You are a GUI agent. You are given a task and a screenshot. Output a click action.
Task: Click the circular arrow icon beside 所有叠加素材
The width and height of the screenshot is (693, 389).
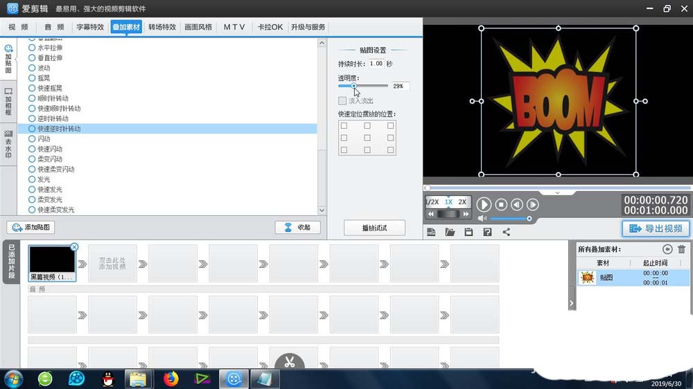pyautogui.click(x=667, y=249)
